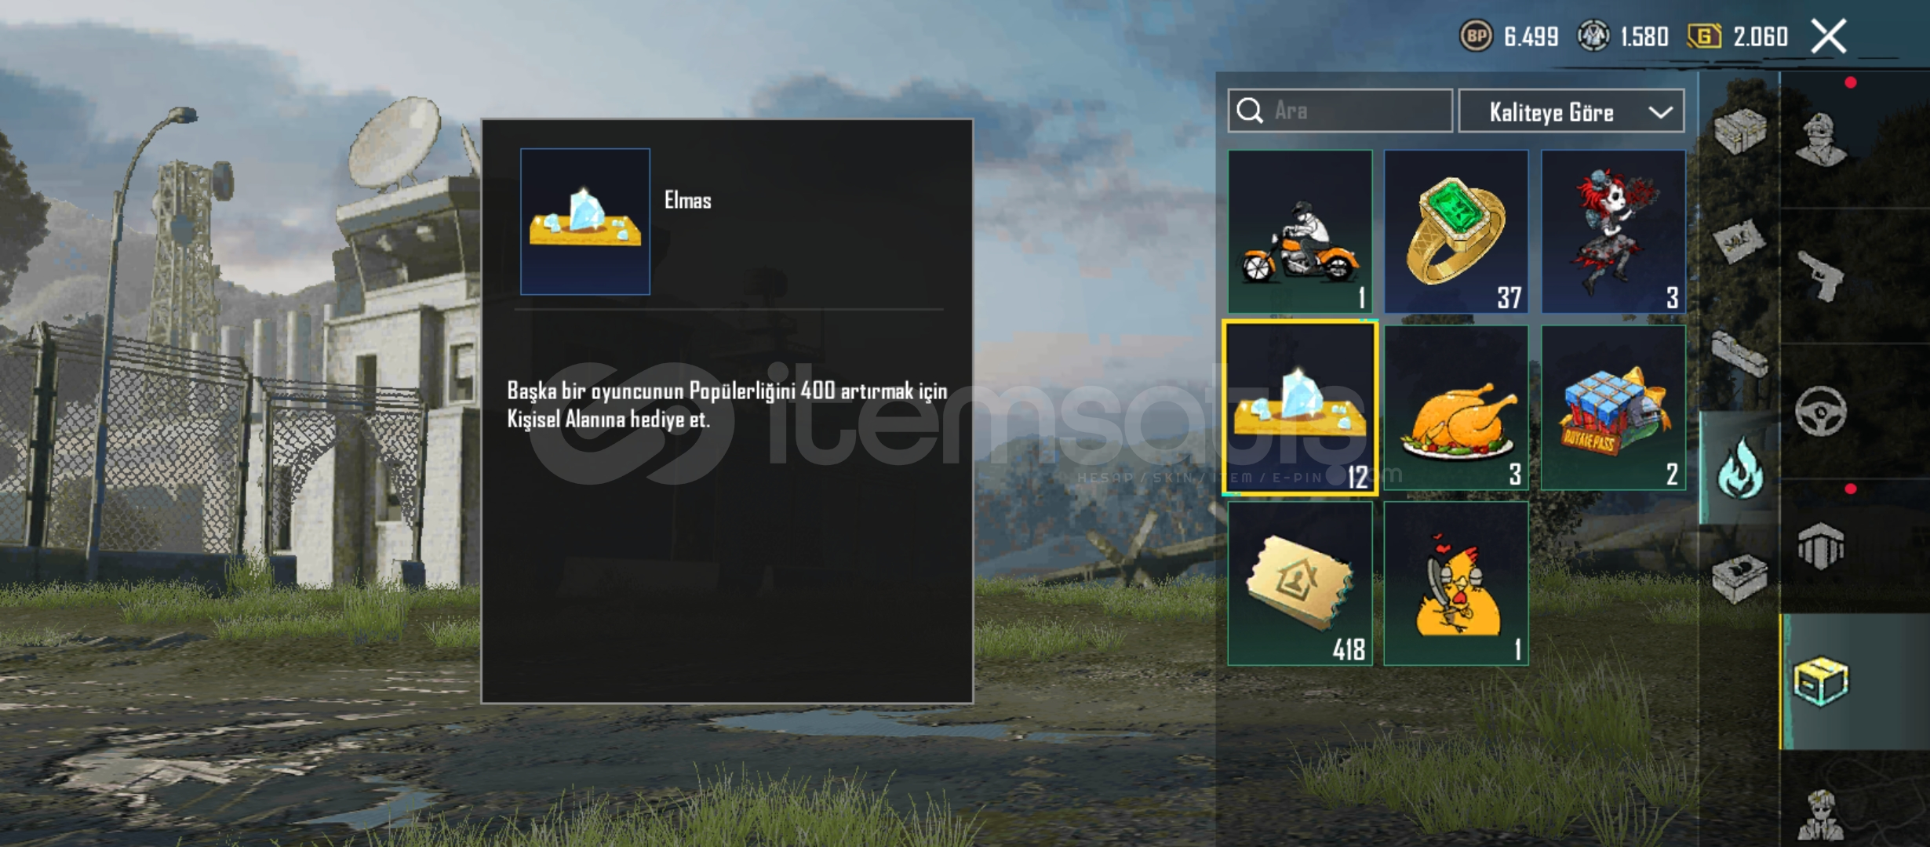
Task: Select the red-haired doll character item
Action: click(x=1613, y=231)
